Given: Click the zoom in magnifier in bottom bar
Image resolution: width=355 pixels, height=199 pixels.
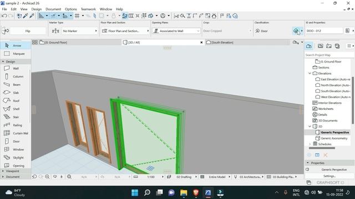Looking at the screenshot, I should click(x=47, y=177).
